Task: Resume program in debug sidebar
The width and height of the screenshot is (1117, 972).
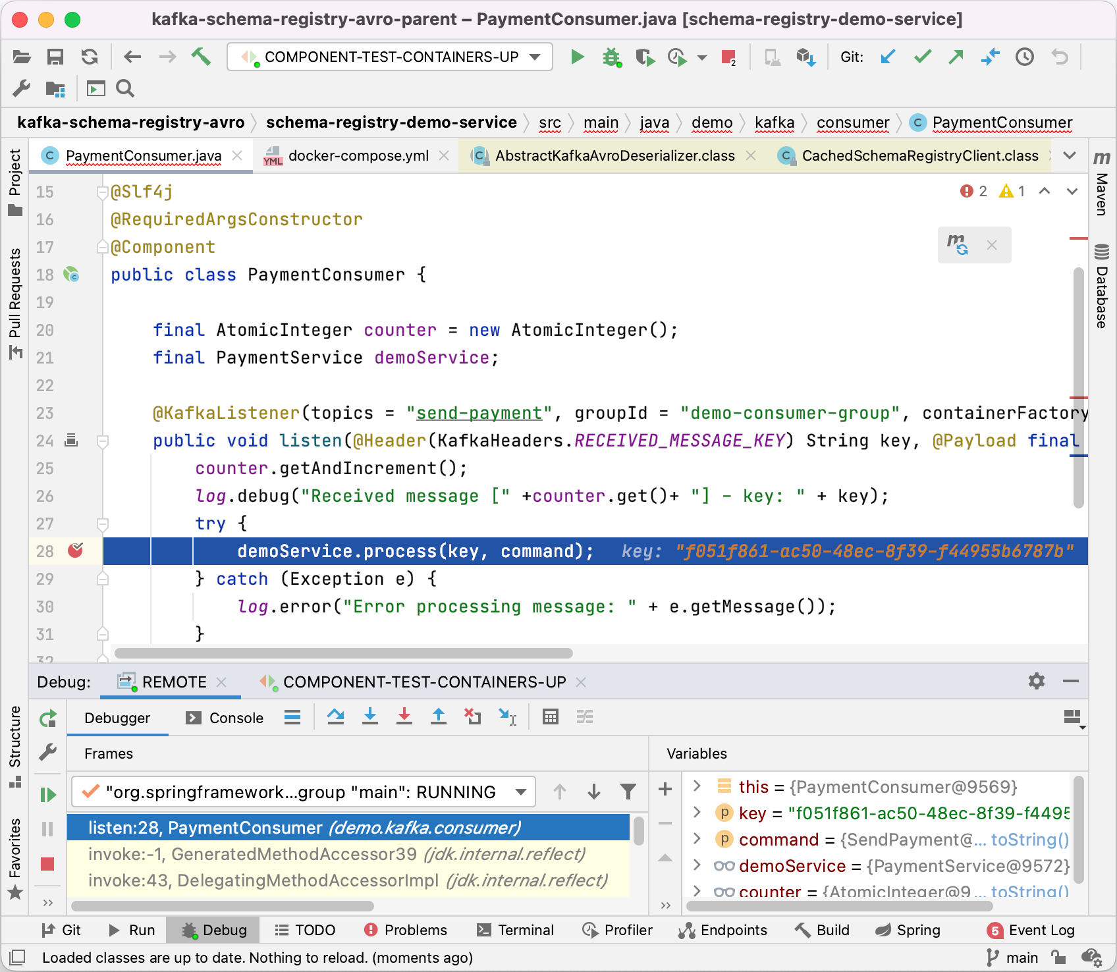Action: [x=48, y=795]
